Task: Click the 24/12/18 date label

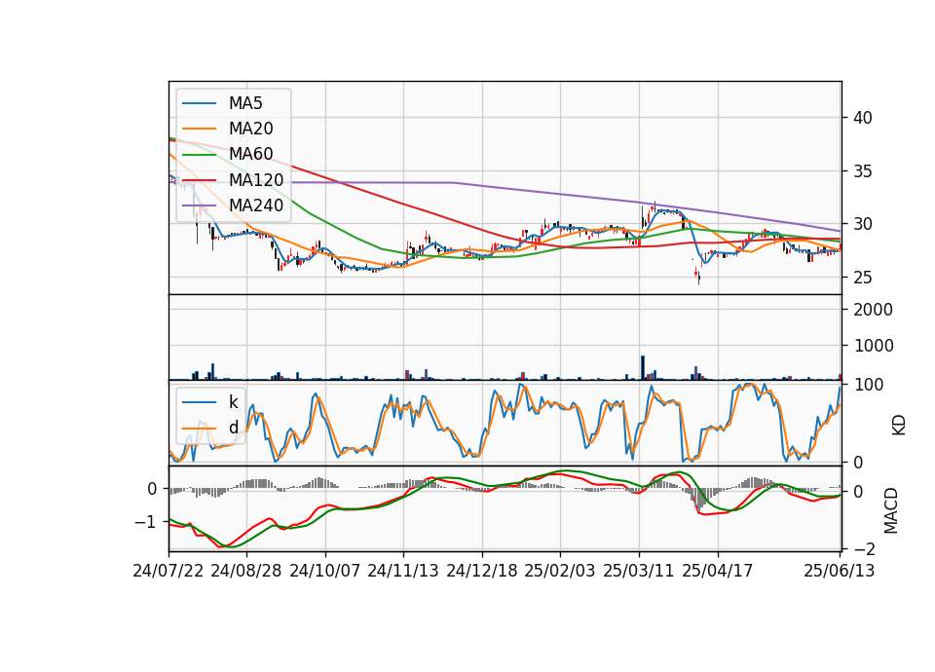Action: pos(482,571)
